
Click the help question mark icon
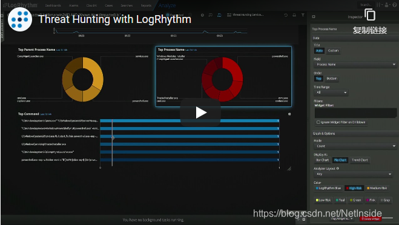pyautogui.click(x=394, y=5)
